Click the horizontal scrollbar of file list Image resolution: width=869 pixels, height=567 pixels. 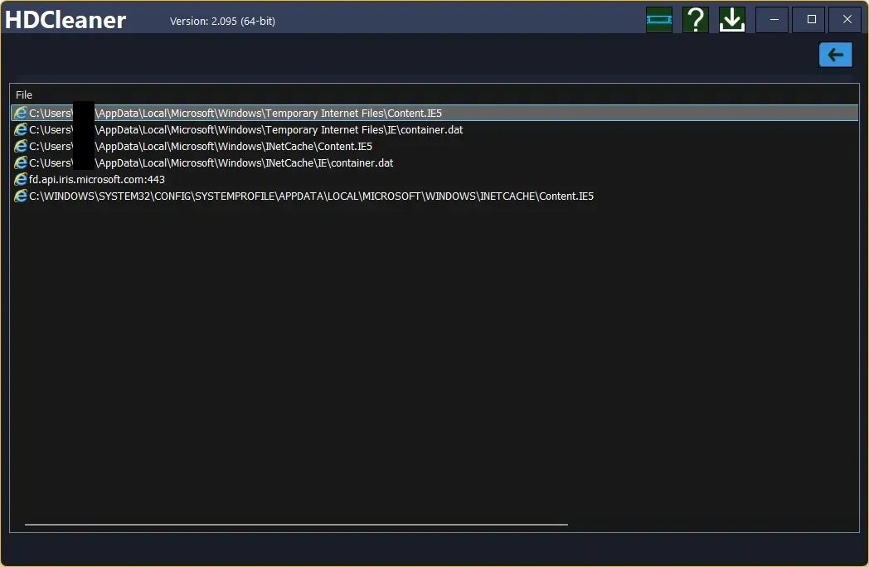tap(297, 525)
